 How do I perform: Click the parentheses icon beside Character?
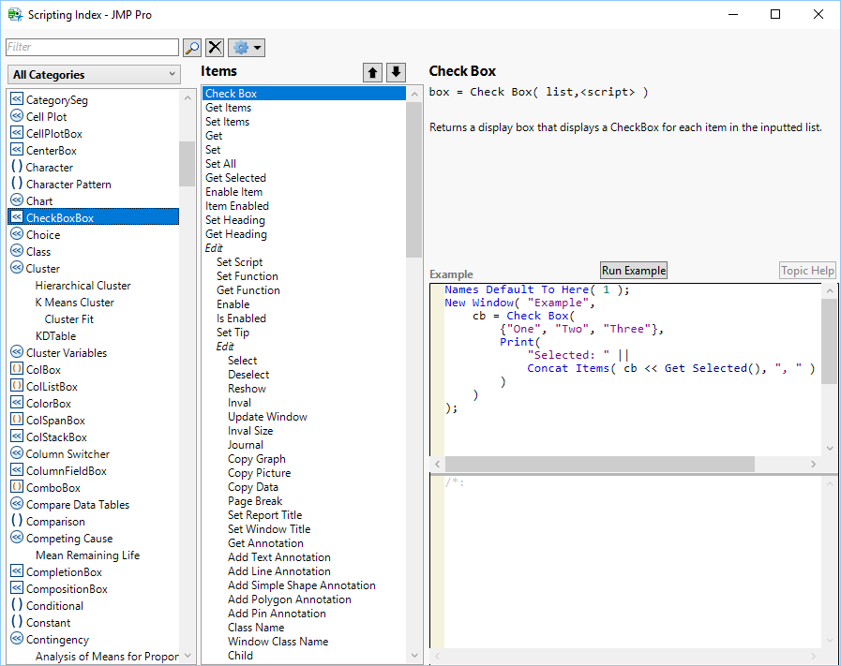pos(16,167)
